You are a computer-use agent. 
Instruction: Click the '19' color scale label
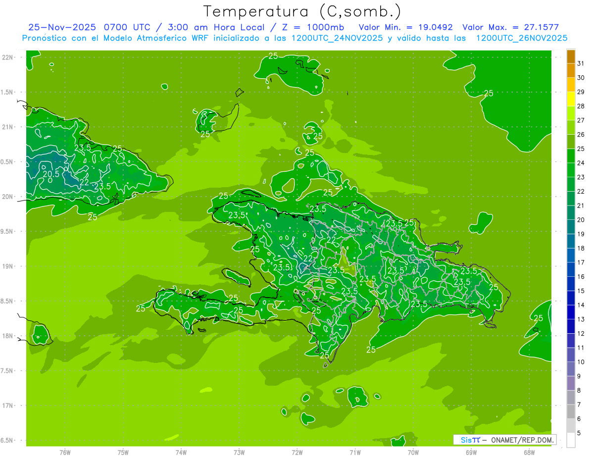581,234
